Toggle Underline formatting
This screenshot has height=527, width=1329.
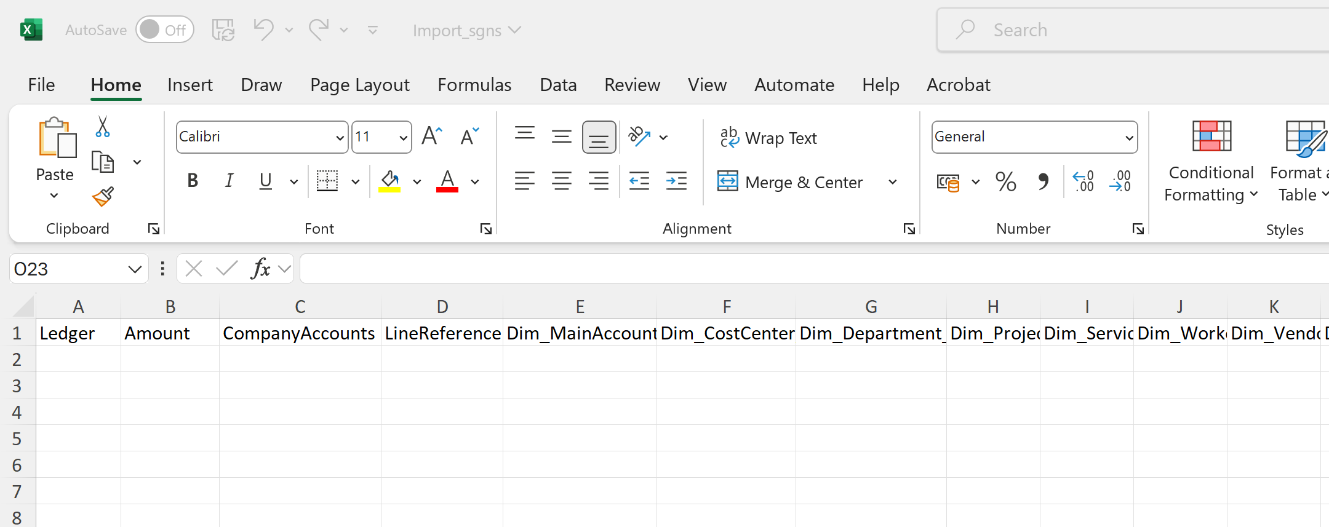(x=266, y=181)
